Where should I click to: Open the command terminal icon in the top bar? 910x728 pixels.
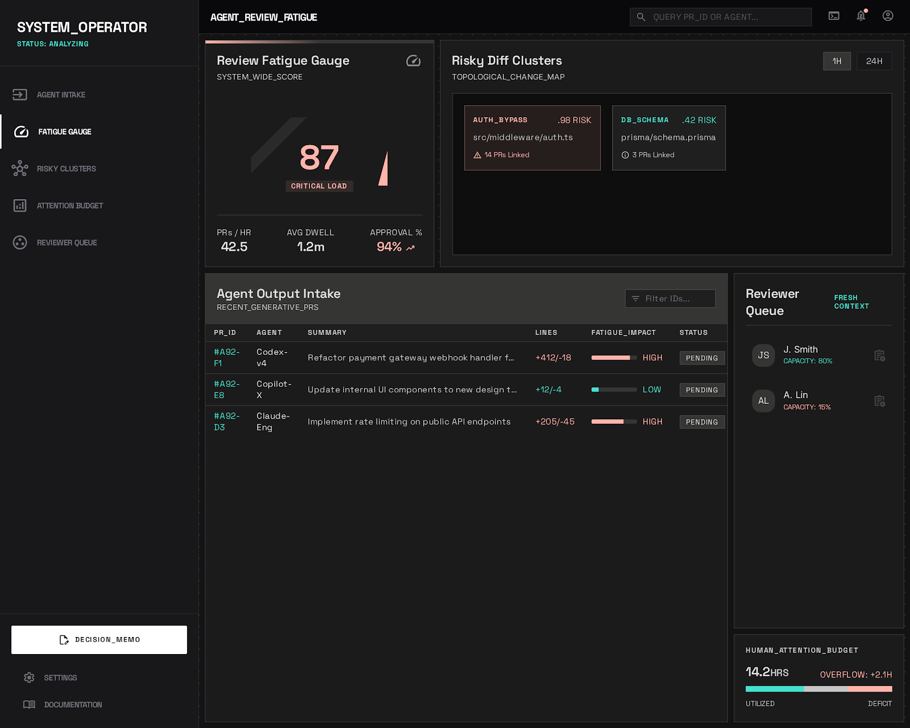point(834,16)
